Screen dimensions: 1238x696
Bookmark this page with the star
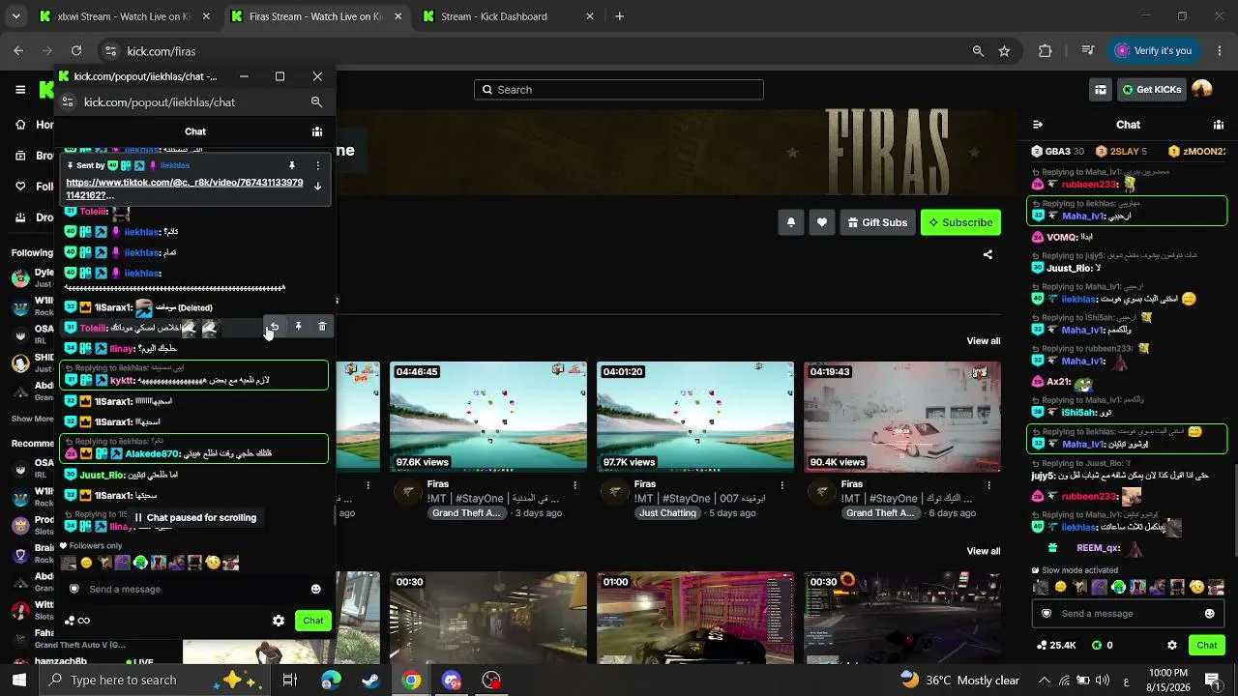point(1004,51)
